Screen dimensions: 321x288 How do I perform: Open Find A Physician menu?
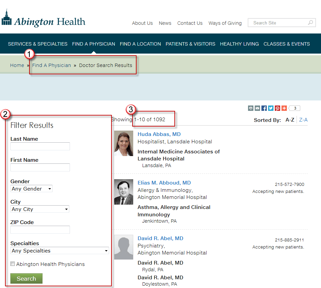tap(94, 44)
